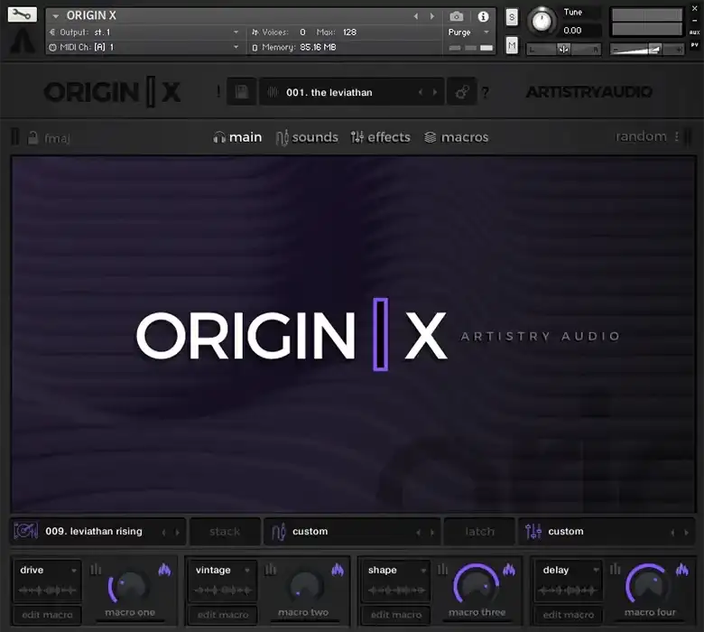This screenshot has width=704, height=632.
Task: Switch to the main tab
Action: pyautogui.click(x=237, y=137)
